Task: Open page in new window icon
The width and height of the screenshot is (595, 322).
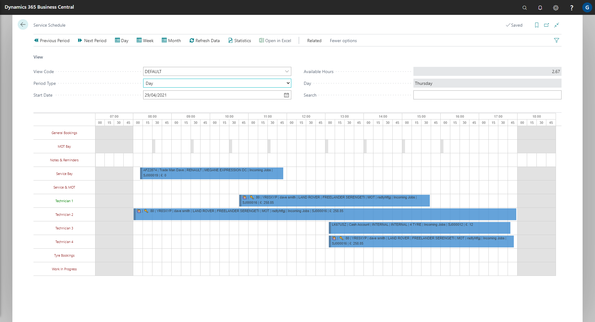Action: click(x=547, y=25)
